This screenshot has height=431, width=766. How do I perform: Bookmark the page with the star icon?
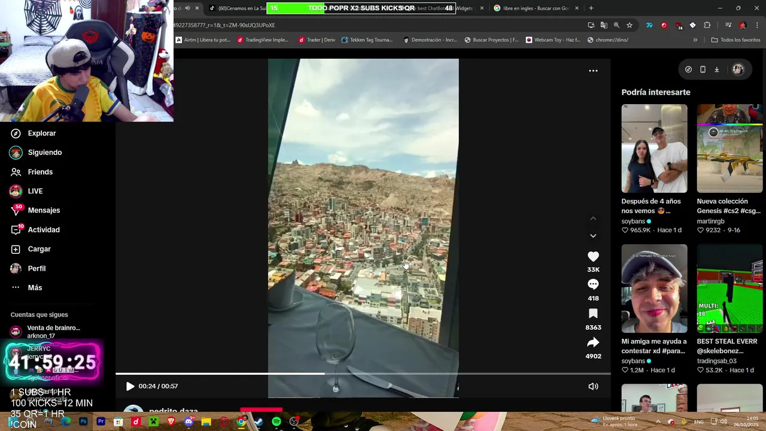click(x=630, y=25)
